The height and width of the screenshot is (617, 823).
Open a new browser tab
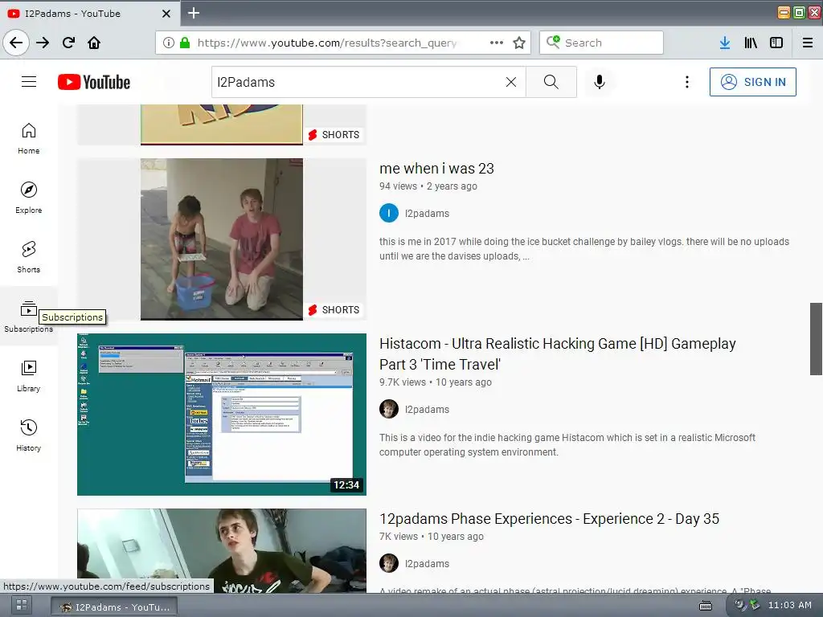(x=194, y=13)
